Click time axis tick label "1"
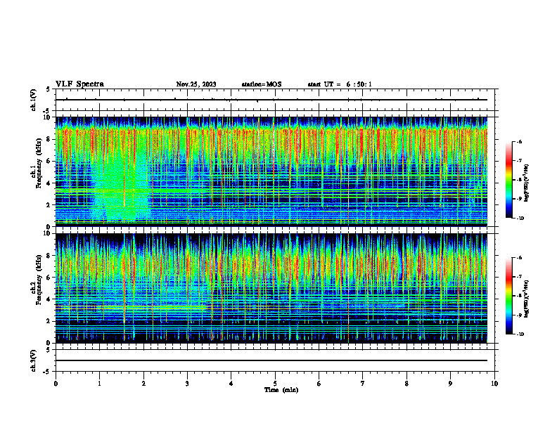The height and width of the screenshot is (430, 557). tap(99, 384)
